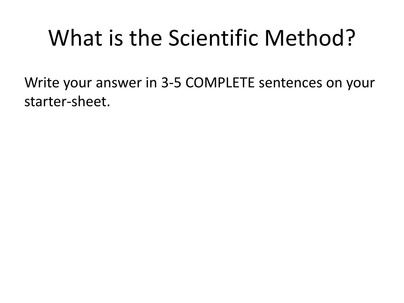Click the body text starting with "Write your answer"

tap(200, 92)
